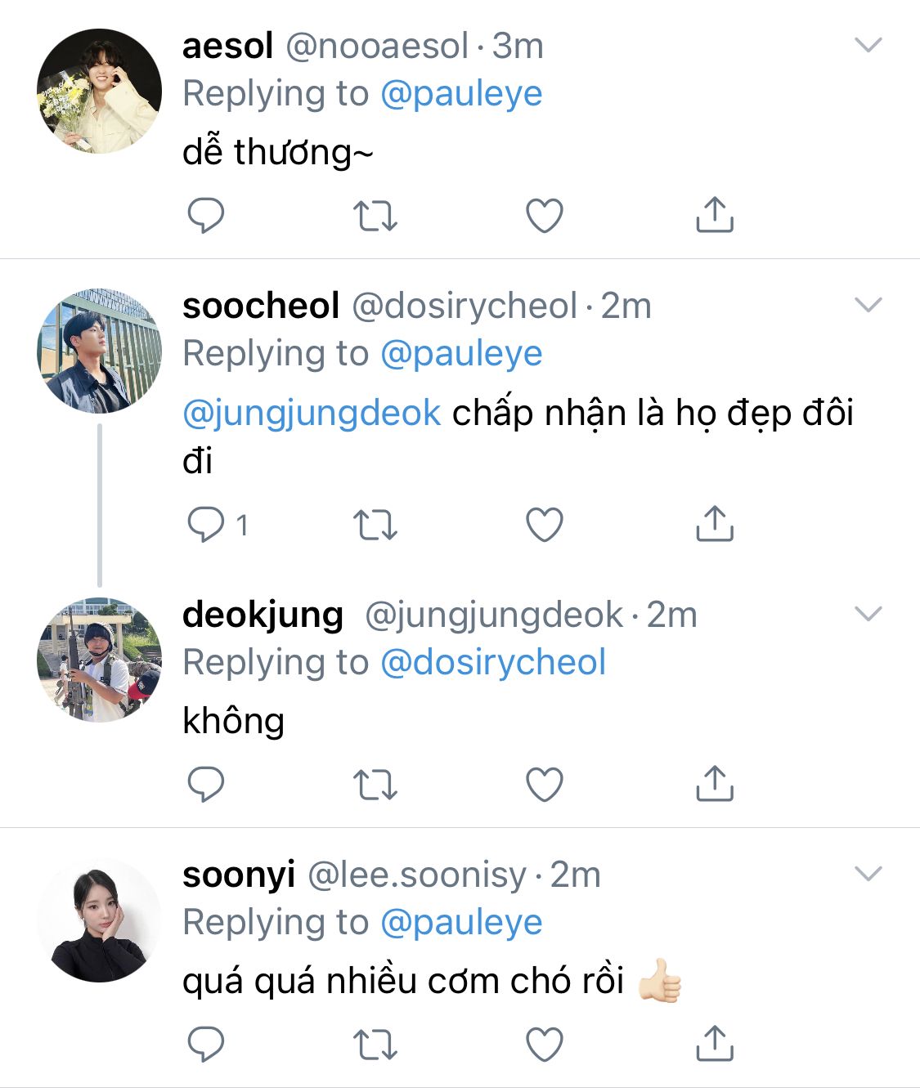Open @pauleye mention in aesol's reply
920x1092 pixels.
(461, 94)
